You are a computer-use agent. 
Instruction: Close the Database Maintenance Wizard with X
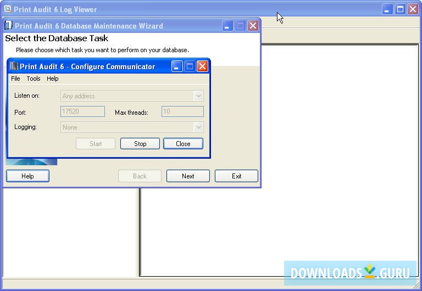(x=253, y=26)
